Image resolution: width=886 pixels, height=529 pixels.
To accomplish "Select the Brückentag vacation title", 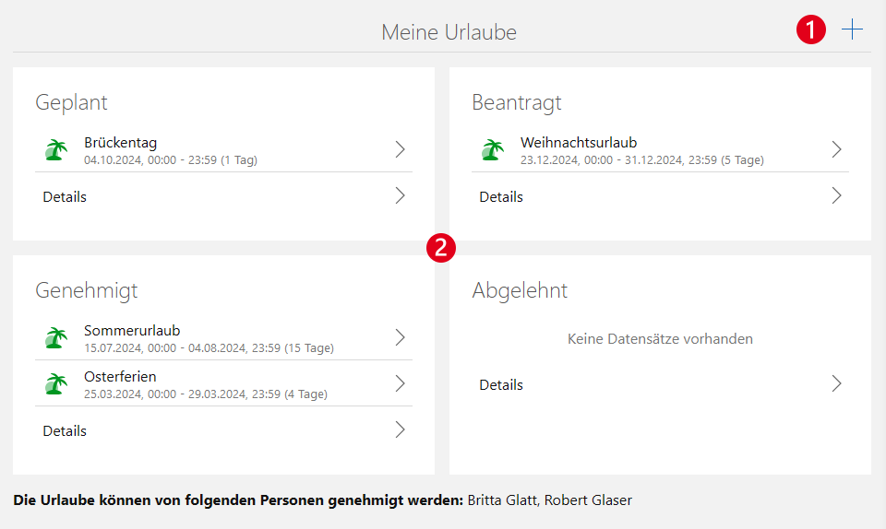I will (120, 143).
